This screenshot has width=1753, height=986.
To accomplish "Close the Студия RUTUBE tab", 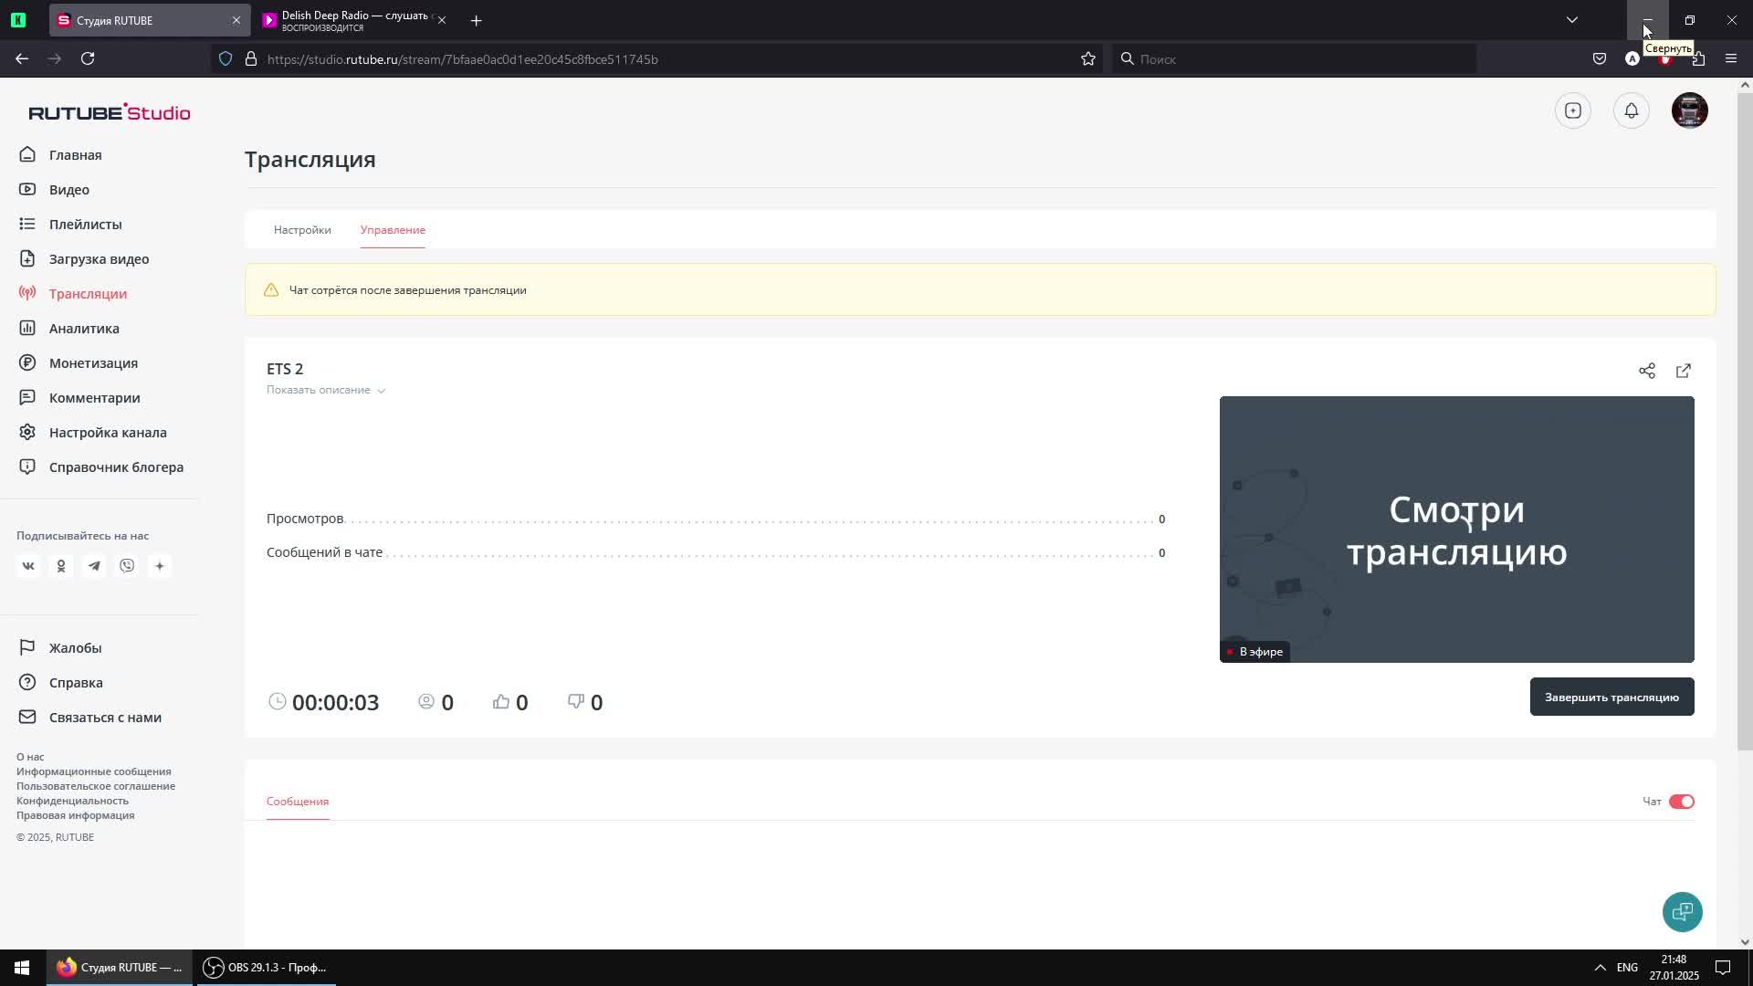I will 236,20.
